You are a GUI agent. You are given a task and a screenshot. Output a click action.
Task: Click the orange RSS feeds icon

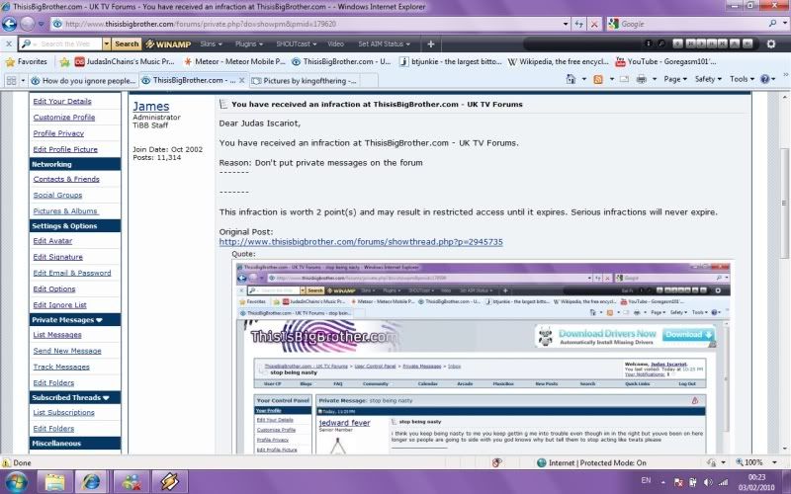pyautogui.click(x=598, y=79)
